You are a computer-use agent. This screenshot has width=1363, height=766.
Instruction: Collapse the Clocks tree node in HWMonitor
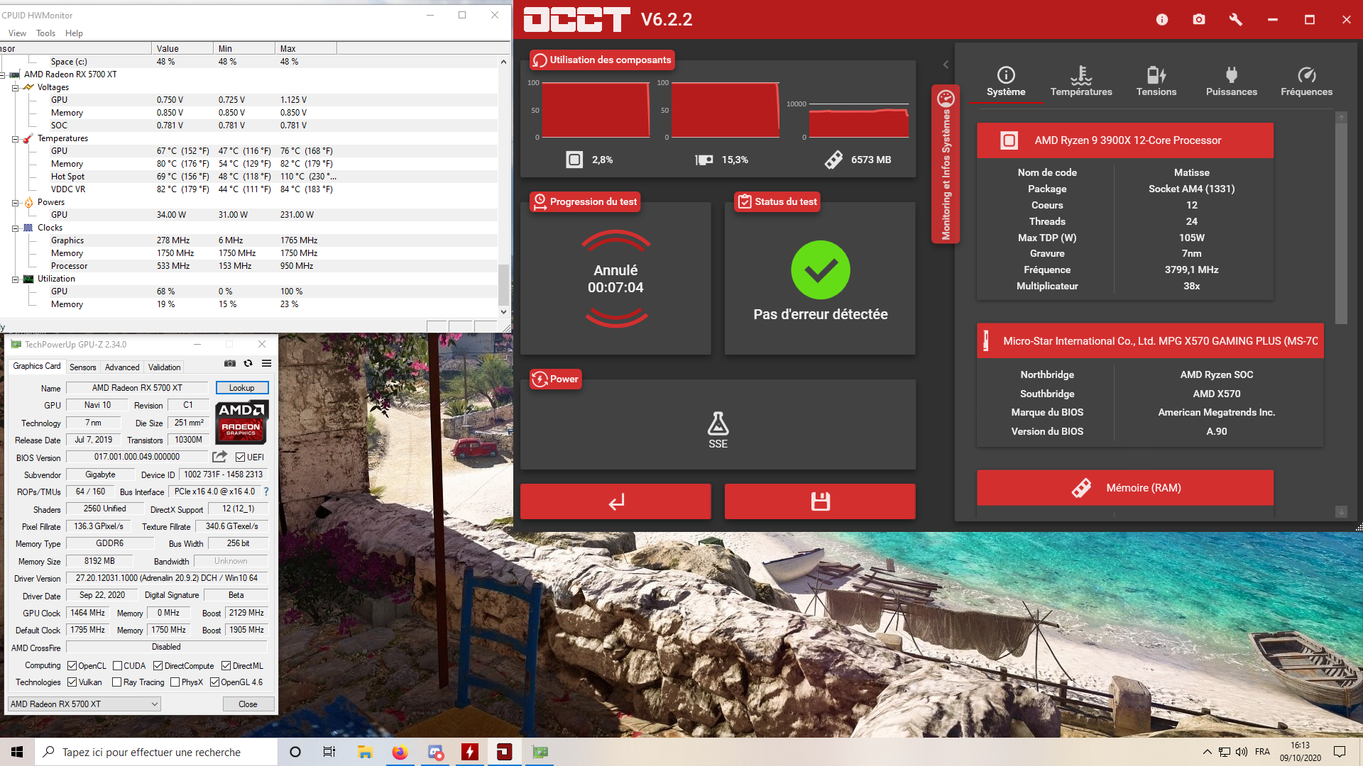(16, 228)
